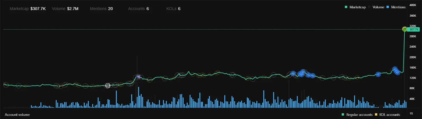Viewport: 422px width, 119px height.
Task: Click the KOL accounts yellow legend square
Action: tap(376, 115)
